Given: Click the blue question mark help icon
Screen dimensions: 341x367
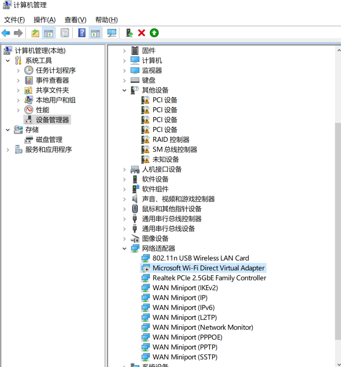Looking at the screenshot, I should pyautogui.click(x=82, y=33).
